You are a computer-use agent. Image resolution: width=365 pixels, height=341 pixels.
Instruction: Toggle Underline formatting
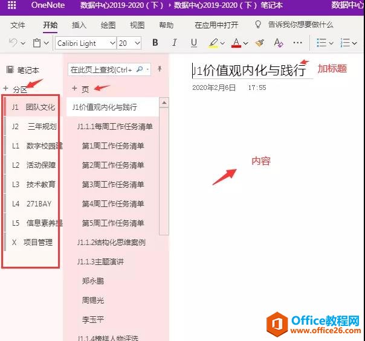click(193, 43)
